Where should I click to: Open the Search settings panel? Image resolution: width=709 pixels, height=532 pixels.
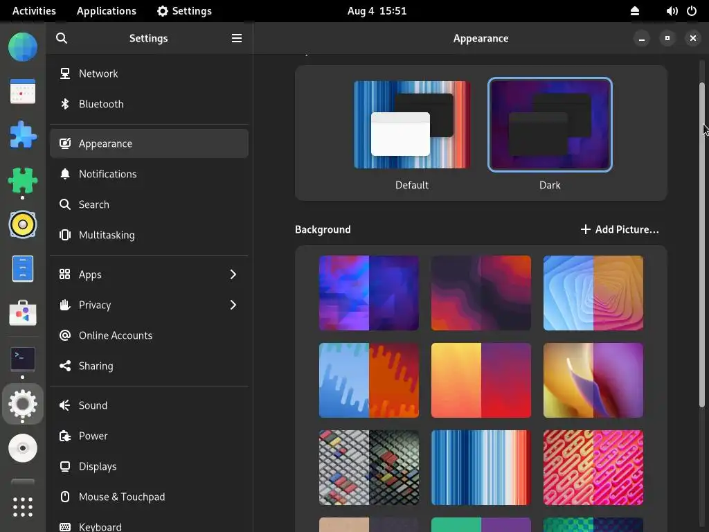(150, 204)
